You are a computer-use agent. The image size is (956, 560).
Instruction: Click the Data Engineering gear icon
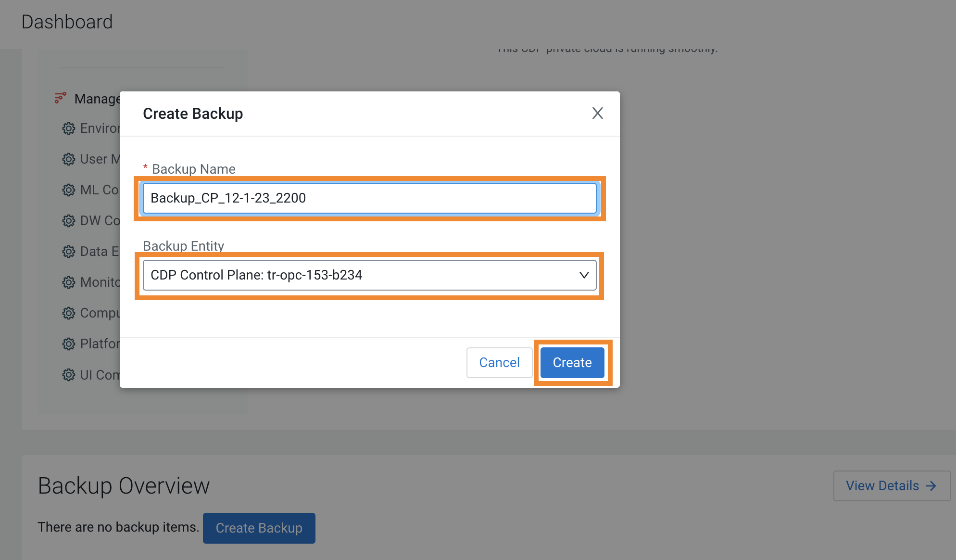pos(68,251)
